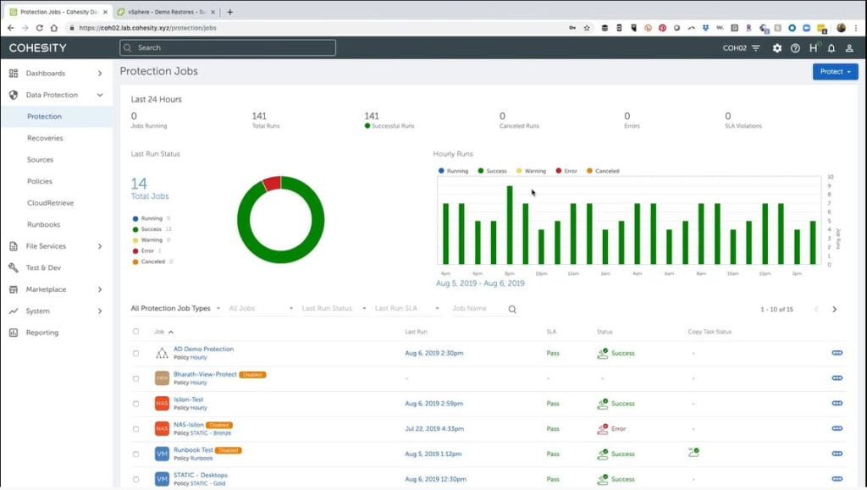Image resolution: width=867 pixels, height=490 pixels.
Task: Expand the Dashboards menu chevron
Action: [100, 73]
